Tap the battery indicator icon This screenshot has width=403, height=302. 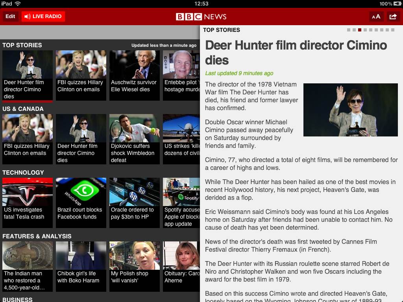[x=397, y=4]
